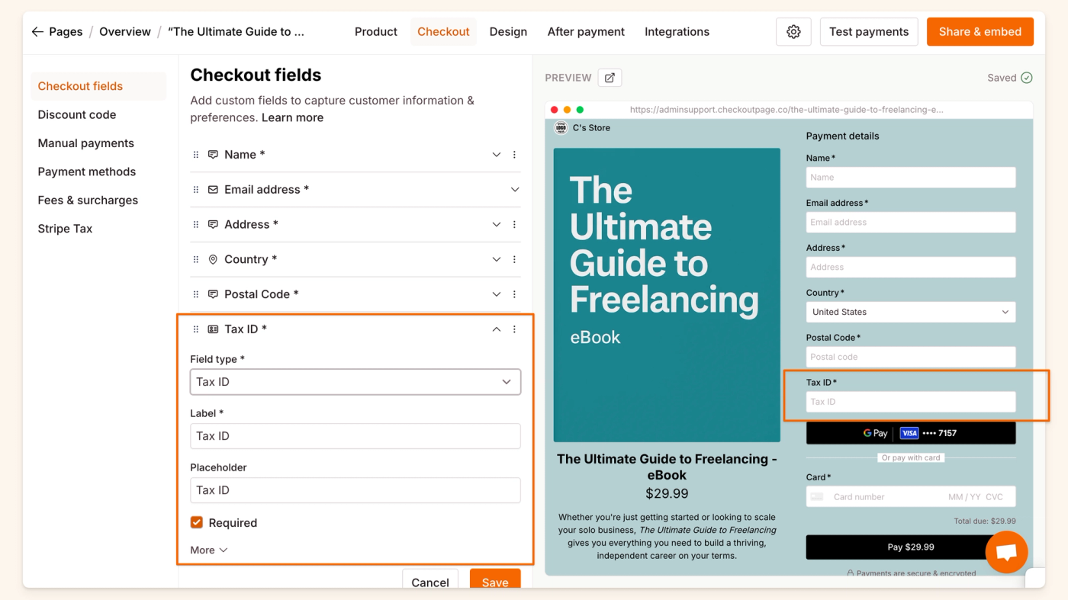This screenshot has width=1068, height=600.
Task: Select Fees & surcharges in the sidebar
Action: [98, 201]
